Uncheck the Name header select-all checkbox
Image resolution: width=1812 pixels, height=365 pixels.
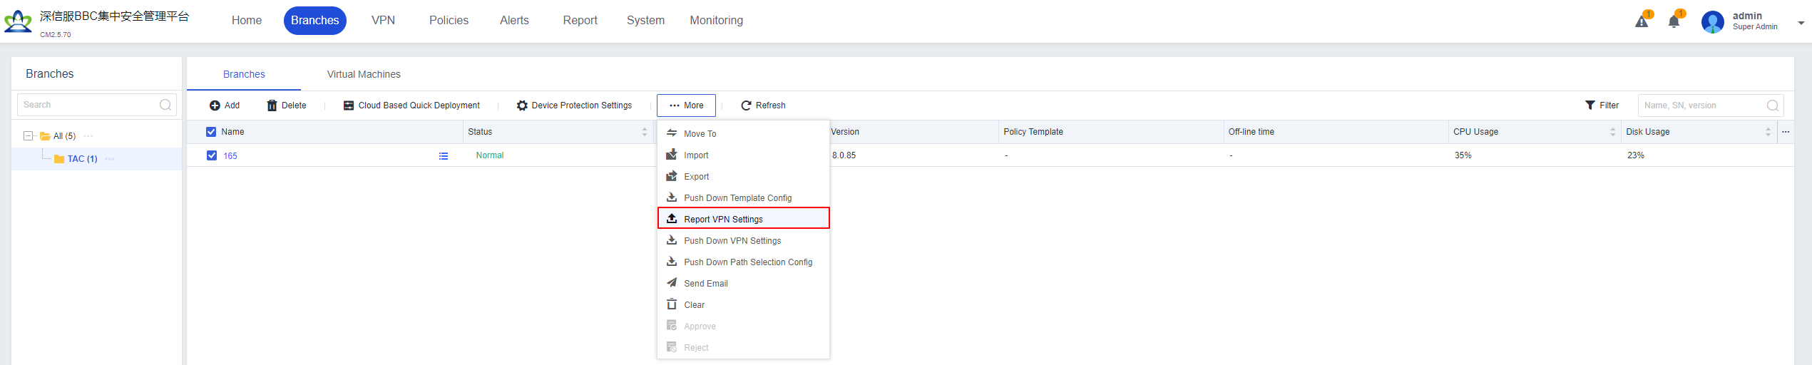click(x=211, y=132)
